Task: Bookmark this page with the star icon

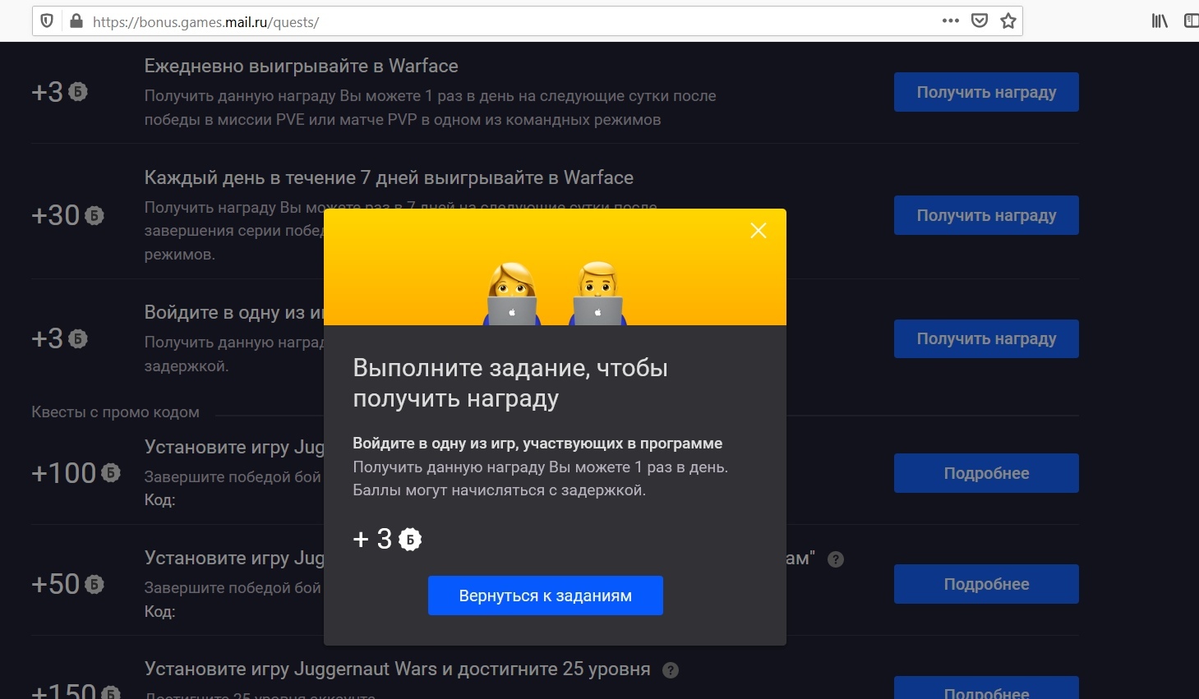Action: point(1008,21)
